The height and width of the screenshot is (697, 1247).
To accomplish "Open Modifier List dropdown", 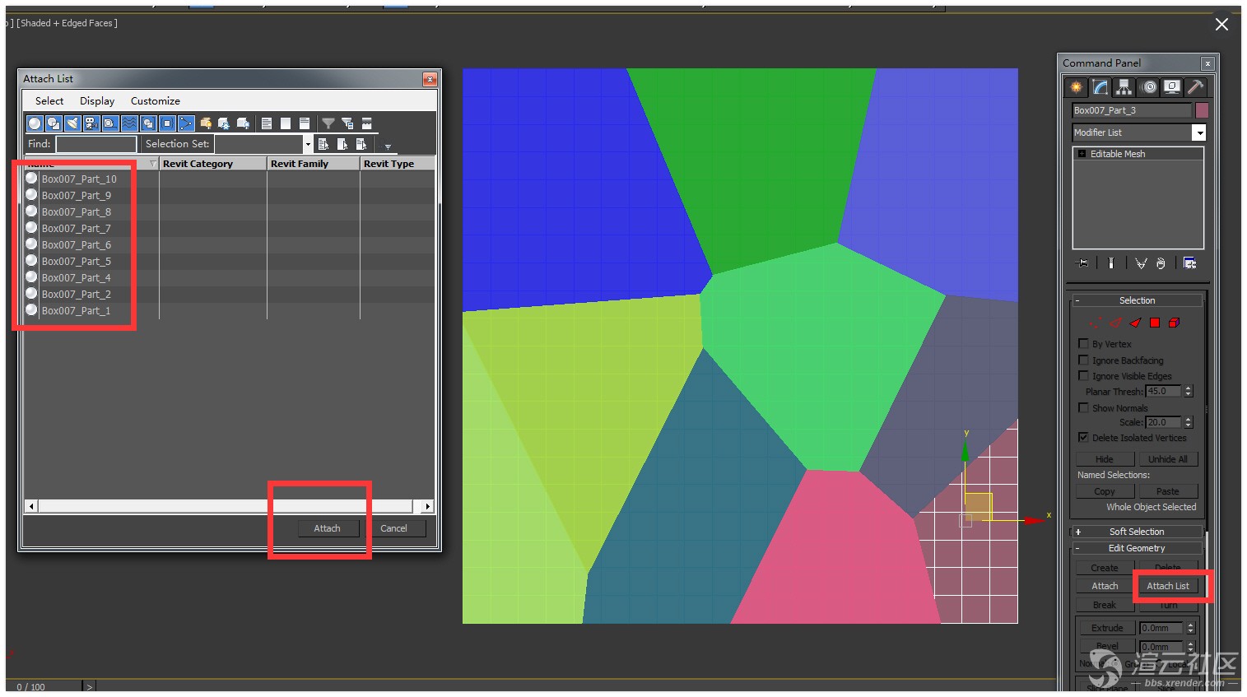I will 1199,132.
